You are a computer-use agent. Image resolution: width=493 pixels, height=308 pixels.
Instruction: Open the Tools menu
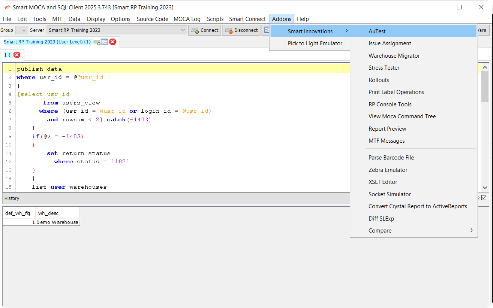click(39, 19)
